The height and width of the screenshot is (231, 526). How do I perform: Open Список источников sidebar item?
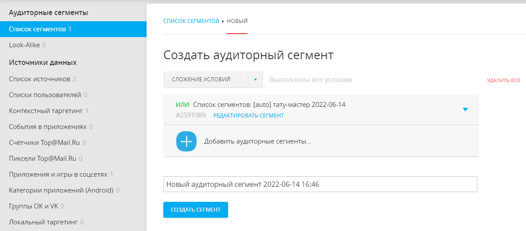(x=39, y=79)
